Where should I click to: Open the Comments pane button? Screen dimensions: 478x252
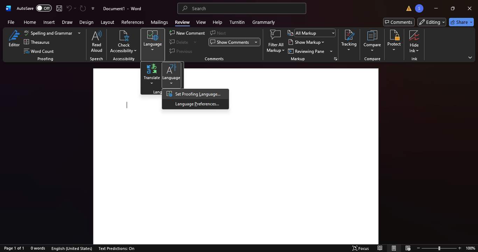[x=399, y=22]
